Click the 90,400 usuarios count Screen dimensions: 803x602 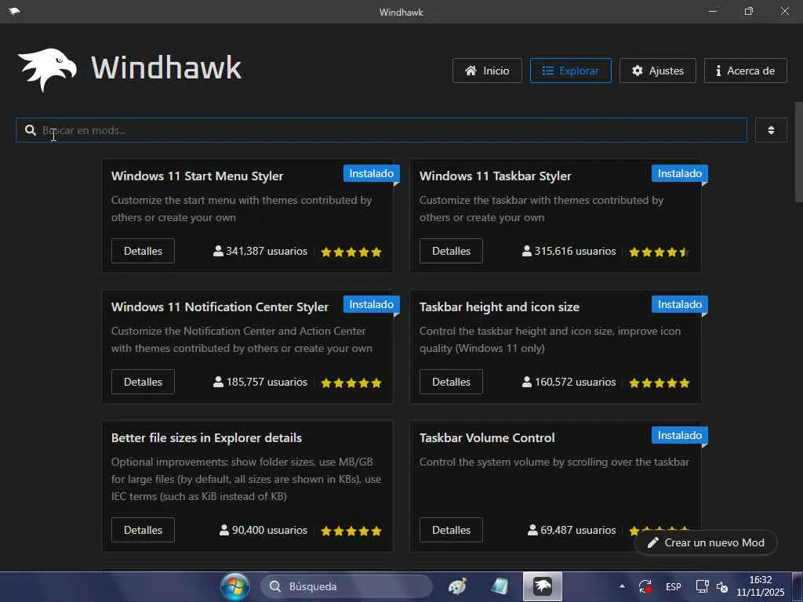click(263, 531)
